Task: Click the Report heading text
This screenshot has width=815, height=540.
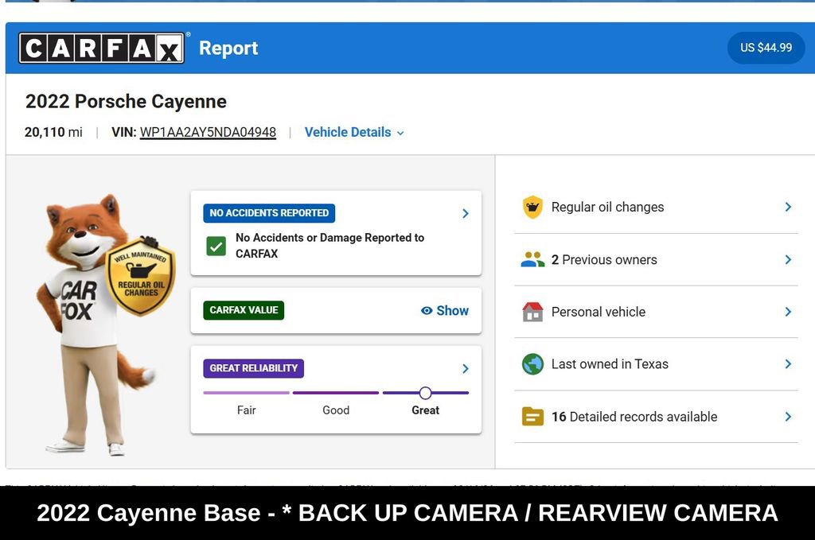Action: click(x=228, y=48)
